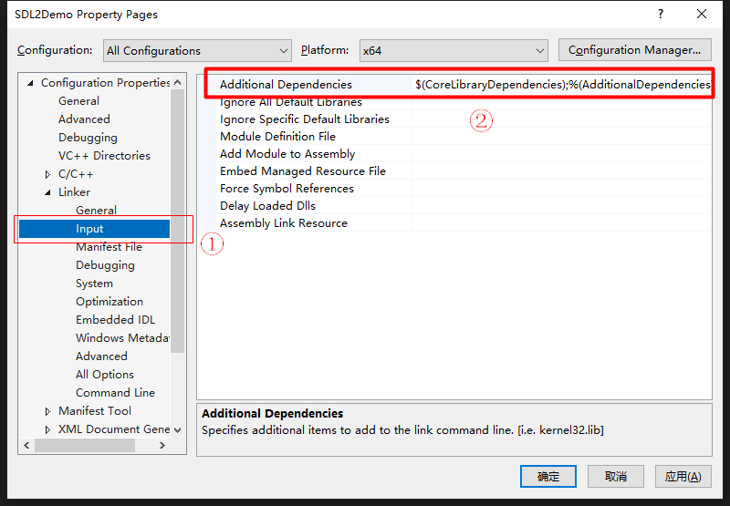Image resolution: width=730 pixels, height=506 pixels.
Task: Select Linker Optimization item
Action: (109, 302)
